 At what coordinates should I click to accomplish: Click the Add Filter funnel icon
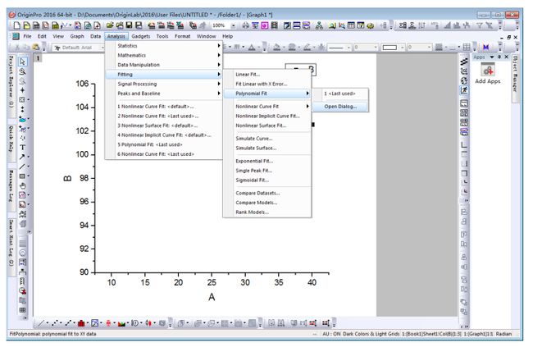479,25
